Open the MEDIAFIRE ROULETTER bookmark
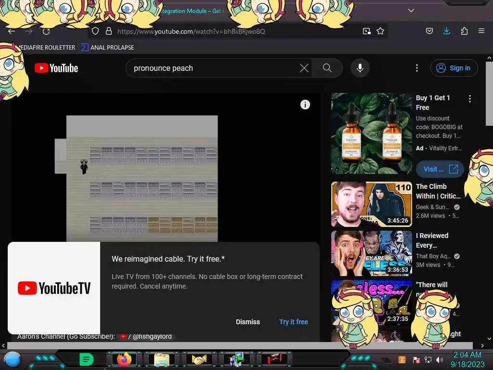Screen dimensions: 493x370 [45, 48]
